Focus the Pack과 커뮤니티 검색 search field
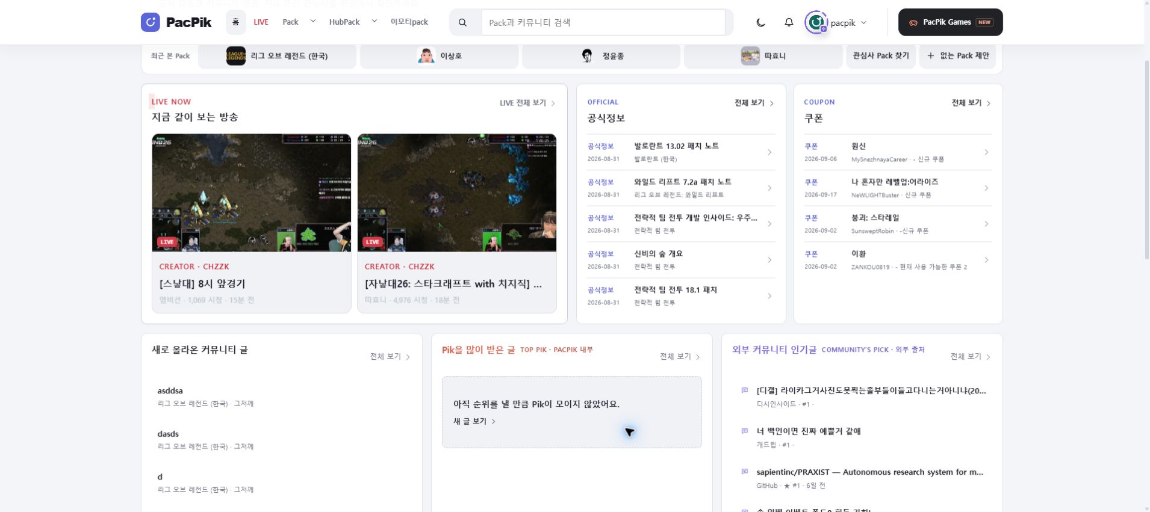Screen dimensions: 1150x512 [603, 22]
